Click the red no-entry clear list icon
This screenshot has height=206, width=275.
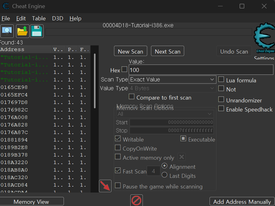(x=136, y=200)
